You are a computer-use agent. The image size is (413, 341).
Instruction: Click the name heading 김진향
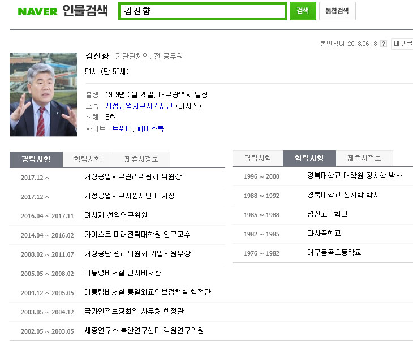[97, 56]
